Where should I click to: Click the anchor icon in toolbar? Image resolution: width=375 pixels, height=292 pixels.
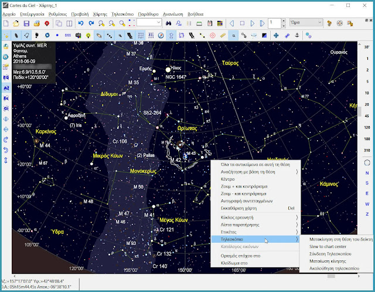(x=297, y=35)
